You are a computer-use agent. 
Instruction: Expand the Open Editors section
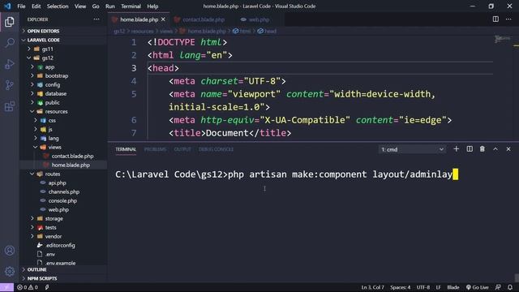point(63,31)
